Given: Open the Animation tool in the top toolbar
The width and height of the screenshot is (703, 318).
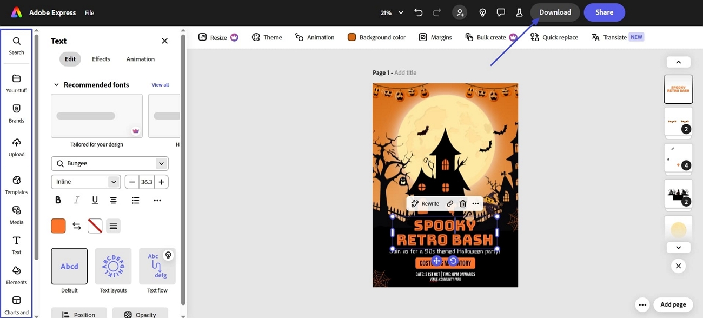Looking at the screenshot, I should (315, 37).
